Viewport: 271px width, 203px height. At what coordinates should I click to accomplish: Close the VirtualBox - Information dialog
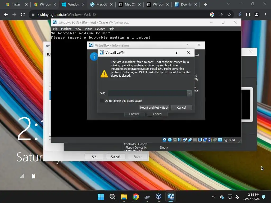pos(199,45)
